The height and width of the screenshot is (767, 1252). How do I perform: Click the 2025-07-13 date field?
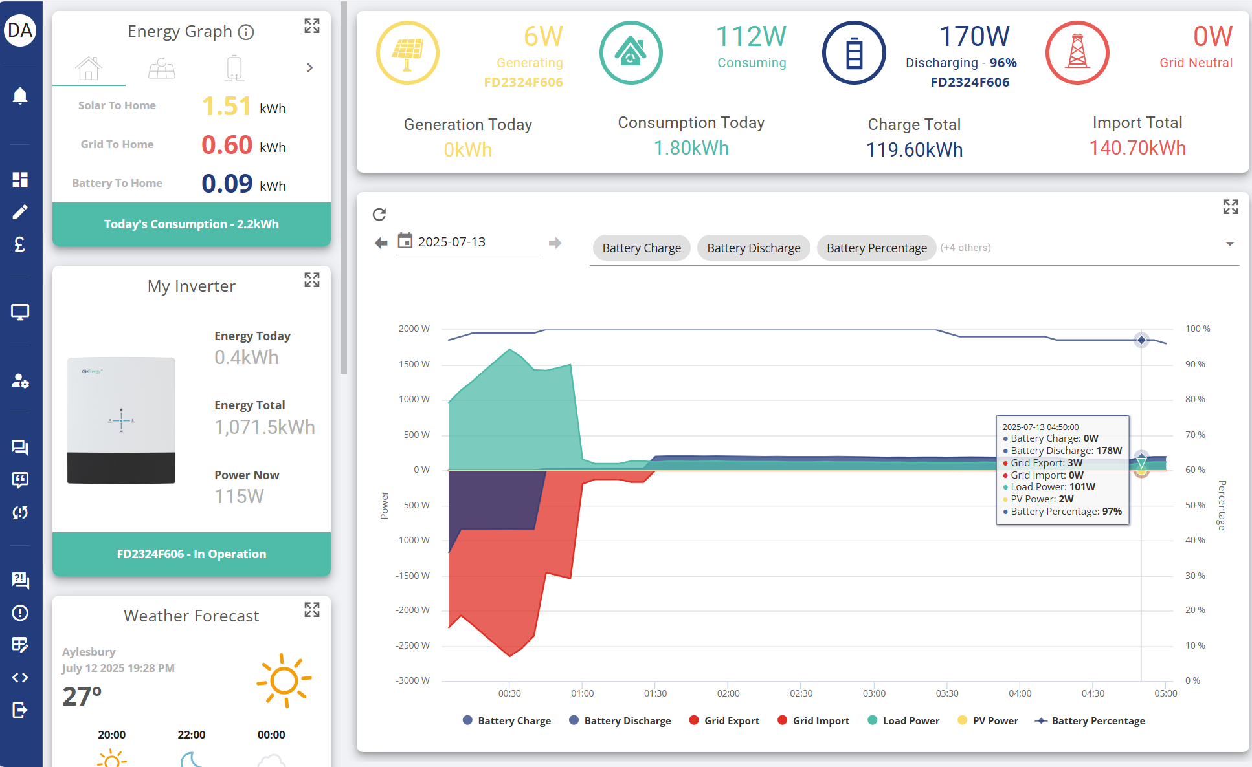[x=468, y=242]
